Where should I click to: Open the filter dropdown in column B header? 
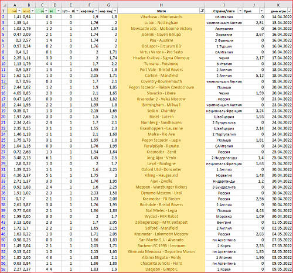pos(33,11)
